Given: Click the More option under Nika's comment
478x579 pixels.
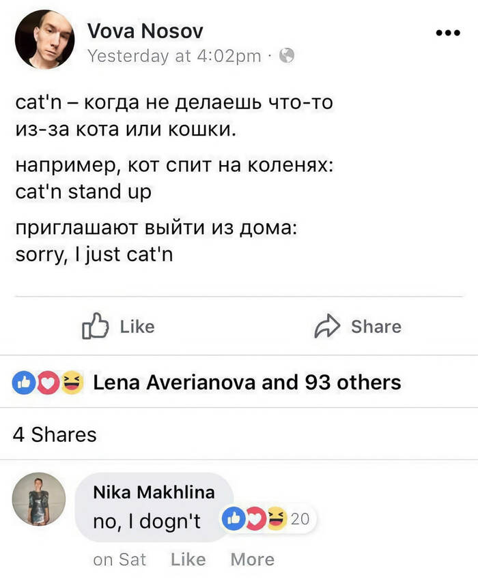Looking at the screenshot, I should point(252,559).
